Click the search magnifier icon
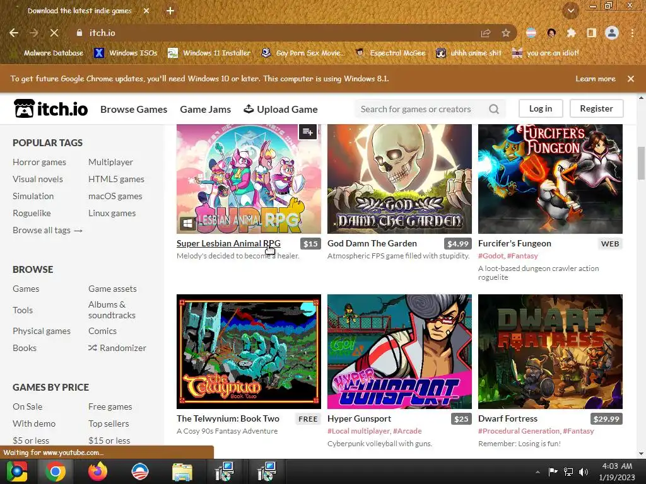 click(493, 109)
